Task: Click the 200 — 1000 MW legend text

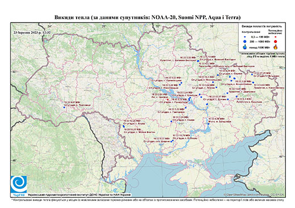Action: (260, 41)
